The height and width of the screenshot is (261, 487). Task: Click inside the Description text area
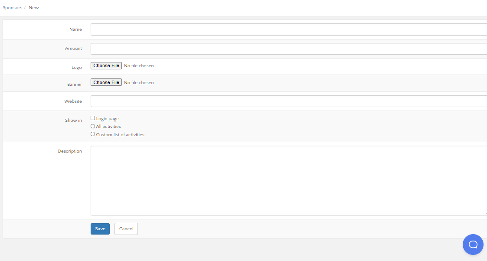point(288,180)
